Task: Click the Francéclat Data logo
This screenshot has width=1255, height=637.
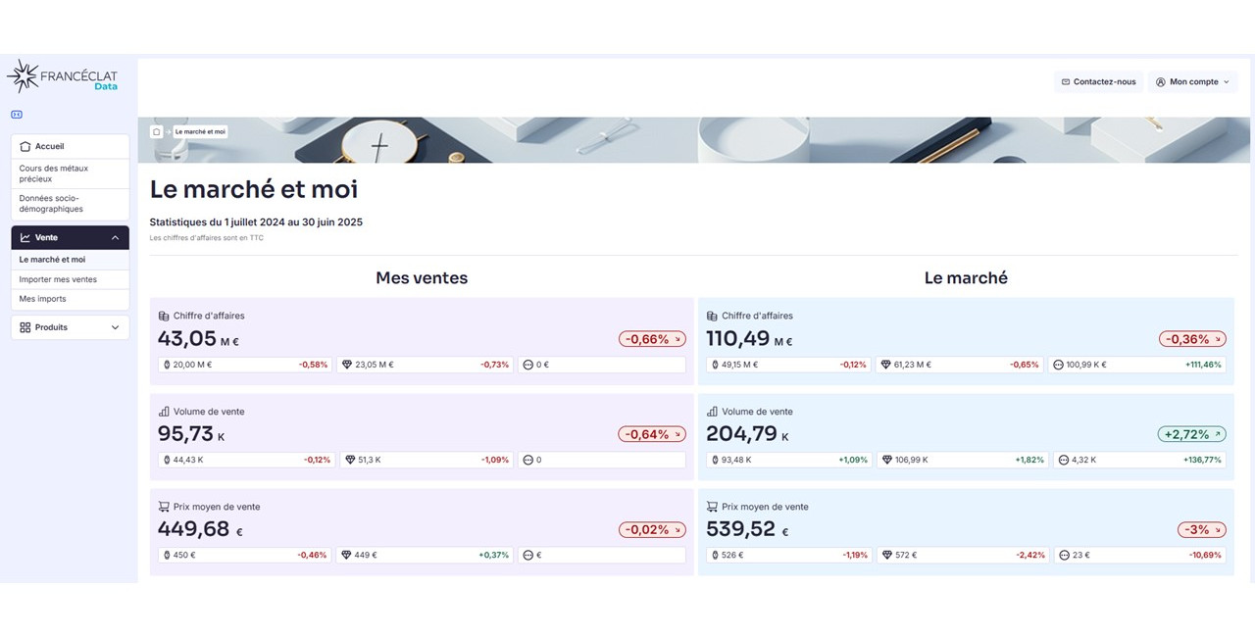Action: (63, 76)
